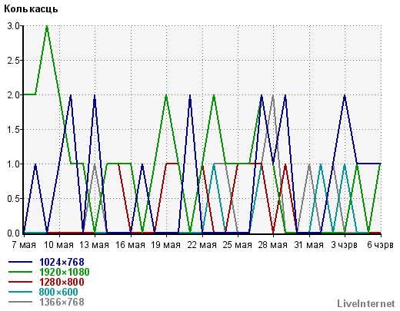The width and height of the screenshot is (400, 311).
Task: Click the 2.0 y-axis label
Action: point(13,95)
